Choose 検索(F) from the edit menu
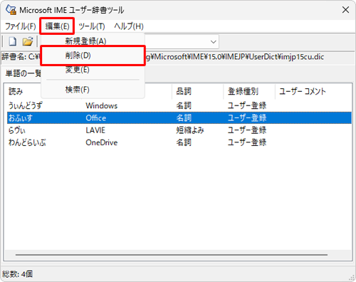The image size is (356, 282). coord(78,90)
